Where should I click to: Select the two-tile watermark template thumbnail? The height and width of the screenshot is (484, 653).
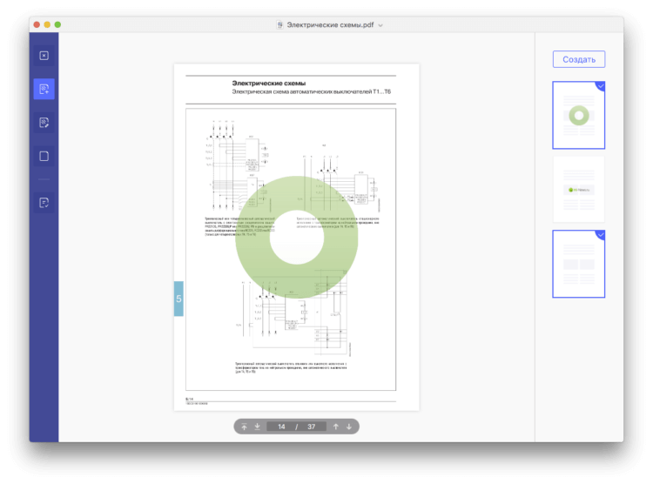(x=578, y=264)
